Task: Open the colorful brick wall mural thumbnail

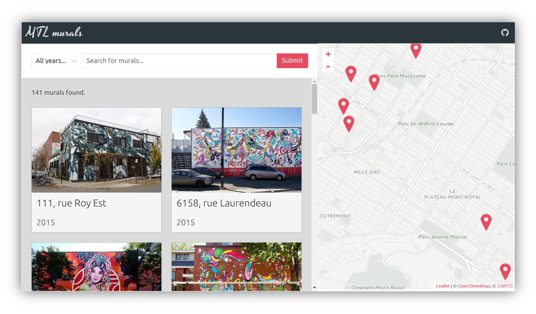Action: pos(237,267)
